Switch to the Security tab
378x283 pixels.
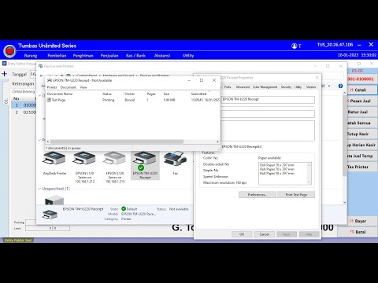[x=286, y=86]
